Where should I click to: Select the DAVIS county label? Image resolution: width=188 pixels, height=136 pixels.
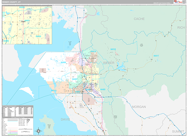65,119
